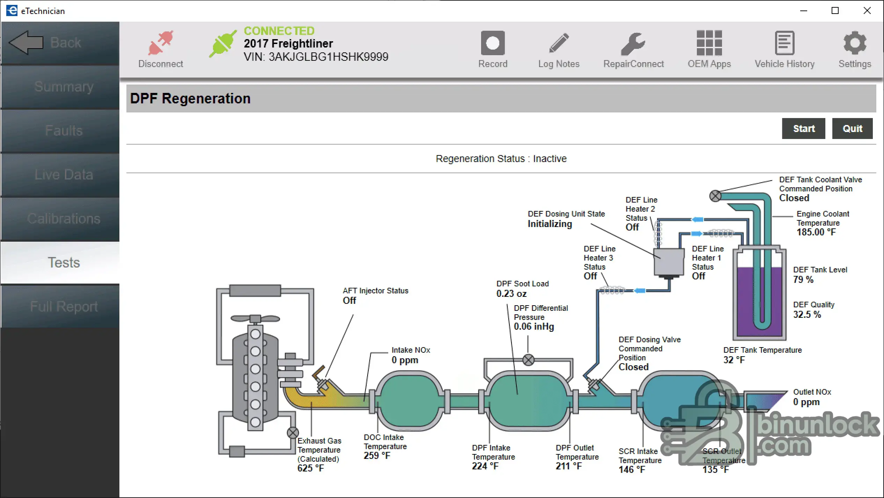Click the Disconnect plug icon
Screen dimensions: 884x498
pos(160,43)
